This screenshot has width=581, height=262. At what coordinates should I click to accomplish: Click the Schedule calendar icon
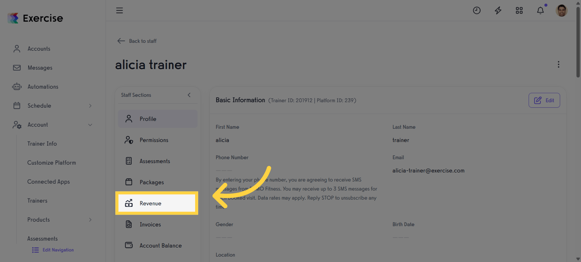pos(17,106)
